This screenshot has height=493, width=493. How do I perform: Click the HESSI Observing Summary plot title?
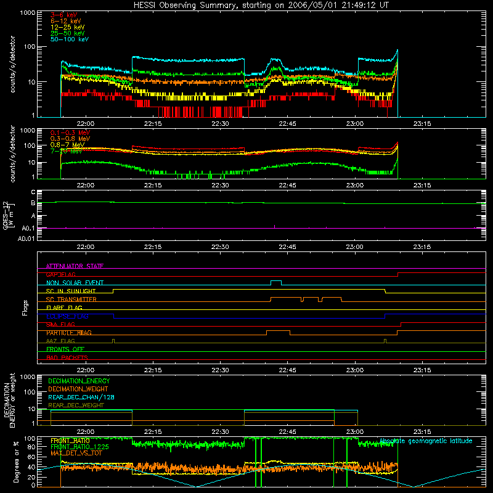pyautogui.click(x=261, y=6)
